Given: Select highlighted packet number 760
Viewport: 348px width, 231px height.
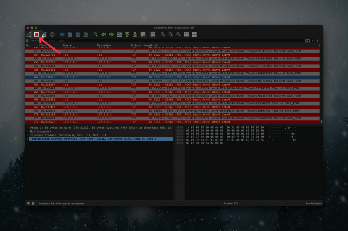Looking at the screenshot, I should (172, 77).
